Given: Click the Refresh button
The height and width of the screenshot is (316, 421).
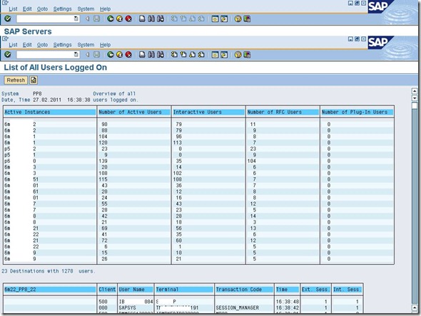Looking at the screenshot, I should (x=16, y=80).
